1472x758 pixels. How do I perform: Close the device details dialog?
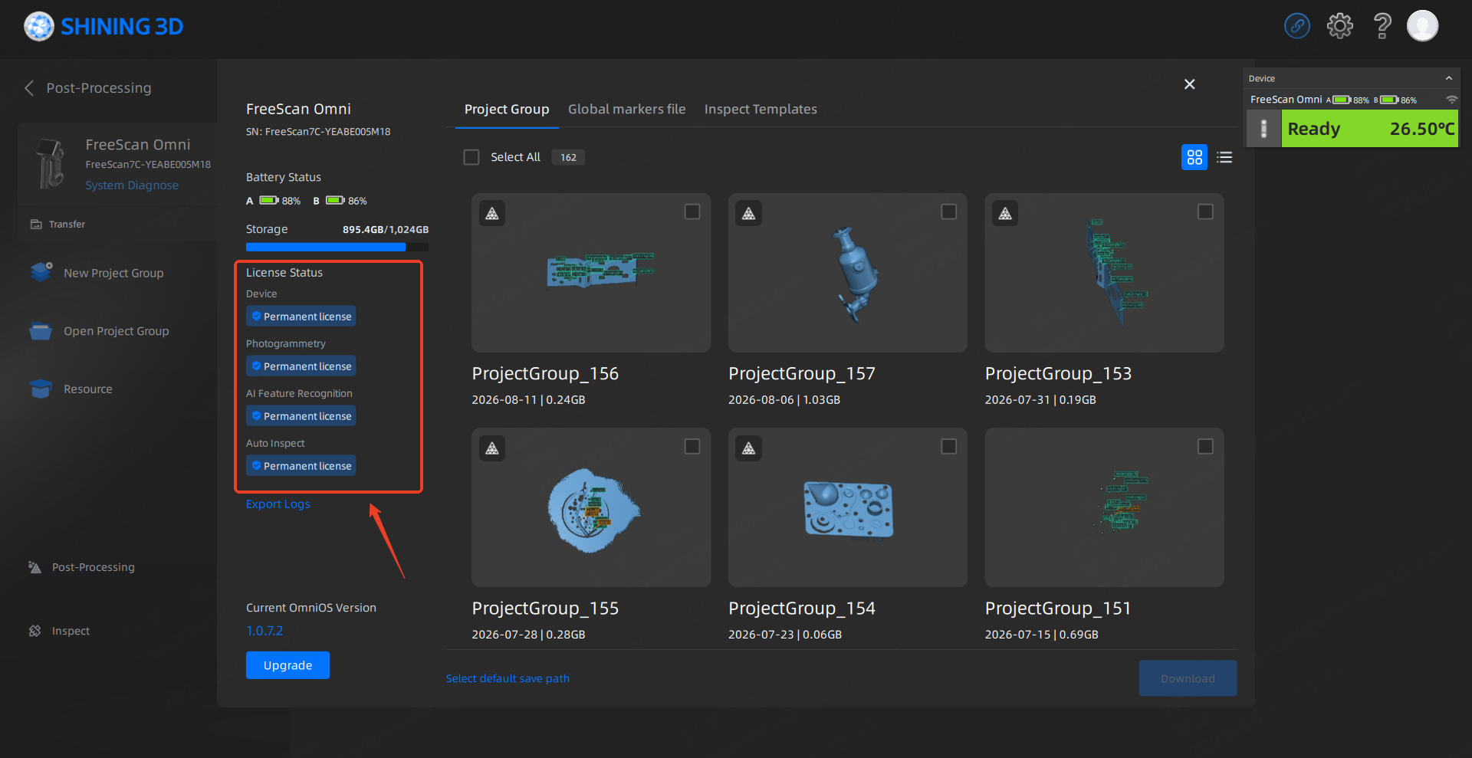(1190, 84)
